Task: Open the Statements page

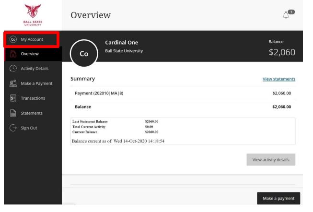Action: point(33,113)
